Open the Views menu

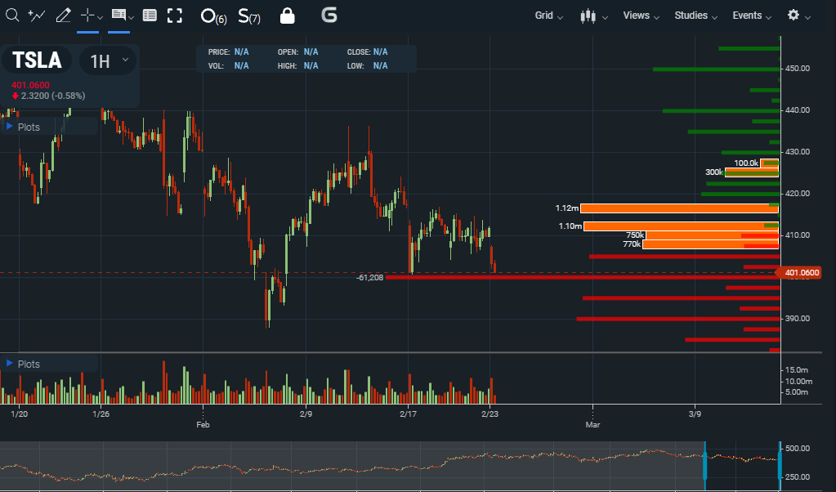point(641,16)
